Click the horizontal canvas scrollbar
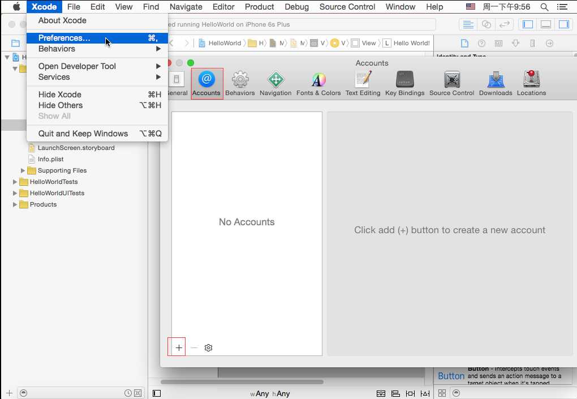Image resolution: width=577 pixels, height=399 pixels. (x=242, y=382)
